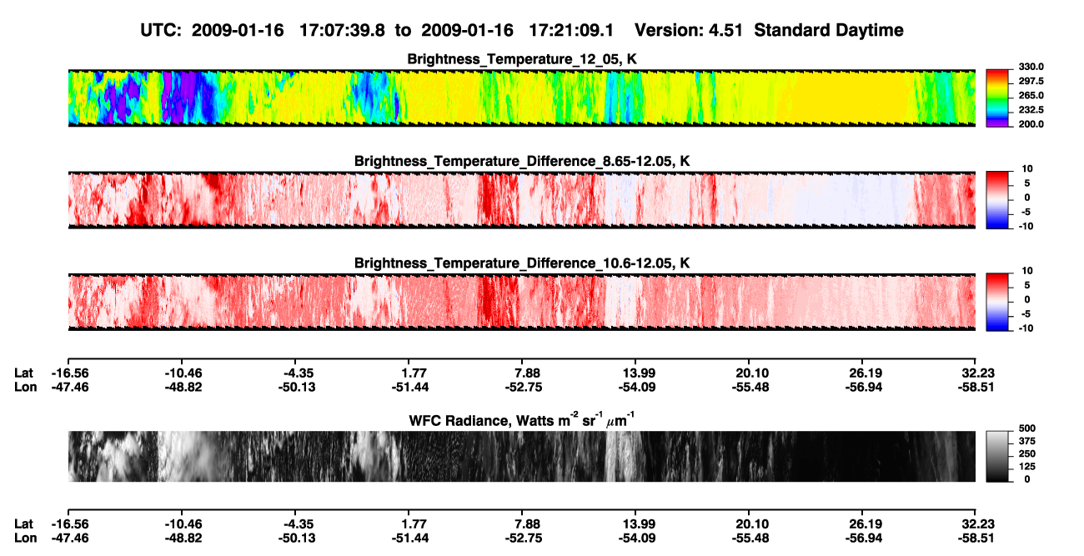The image size is (1084, 556).
Task: Click the WFC Radiance plot title
Action: [x=521, y=418]
